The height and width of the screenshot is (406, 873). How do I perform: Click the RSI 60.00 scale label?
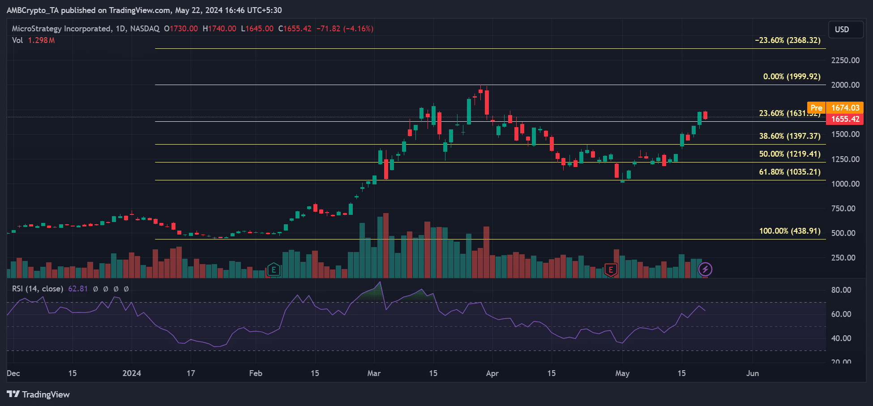(841, 314)
